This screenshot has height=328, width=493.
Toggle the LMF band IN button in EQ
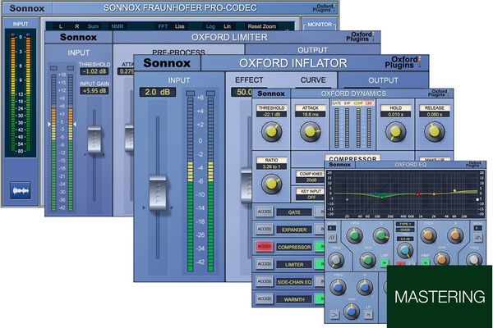click(x=385, y=262)
